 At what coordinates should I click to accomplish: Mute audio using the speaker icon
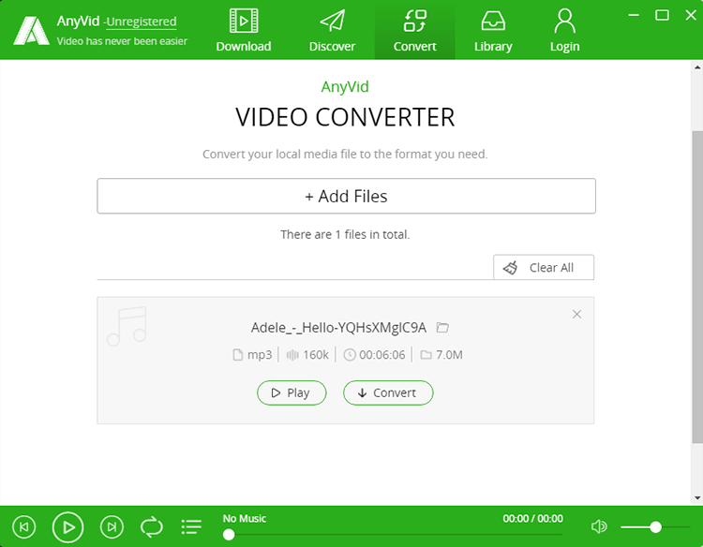click(599, 526)
